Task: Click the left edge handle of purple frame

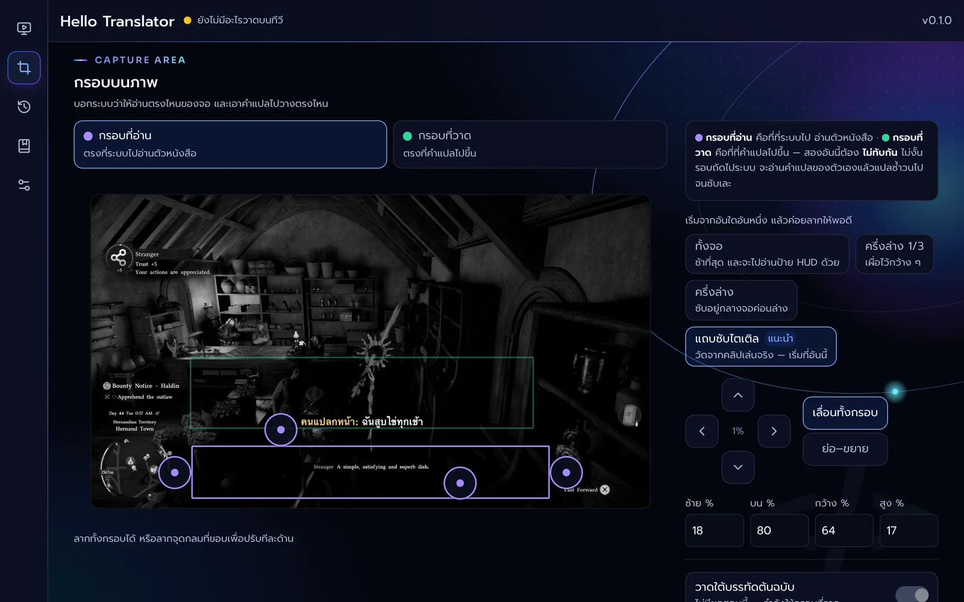Action: pyautogui.click(x=175, y=473)
